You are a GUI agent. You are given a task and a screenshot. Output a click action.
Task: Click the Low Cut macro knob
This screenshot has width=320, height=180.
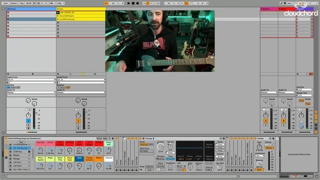coord(40,150)
